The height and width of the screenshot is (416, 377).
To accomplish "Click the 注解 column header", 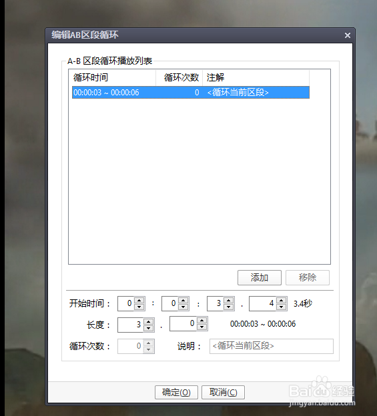I will tap(256, 77).
